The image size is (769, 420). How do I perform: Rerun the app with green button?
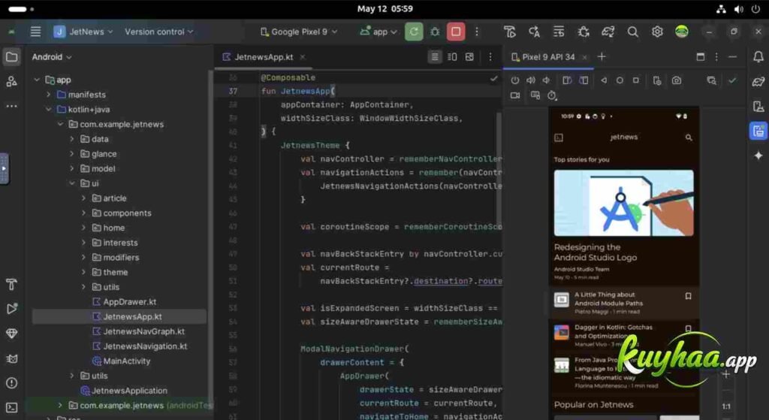414,32
